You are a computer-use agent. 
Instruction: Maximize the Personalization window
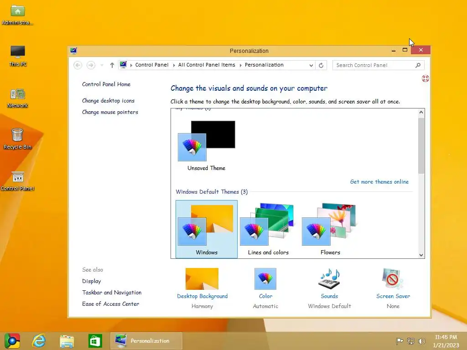coord(405,50)
